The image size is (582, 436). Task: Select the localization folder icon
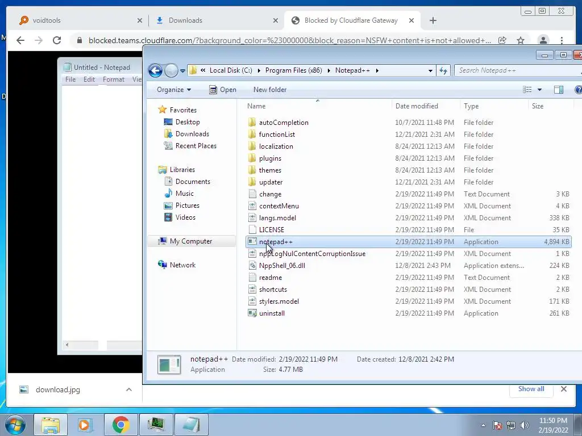[252, 146]
